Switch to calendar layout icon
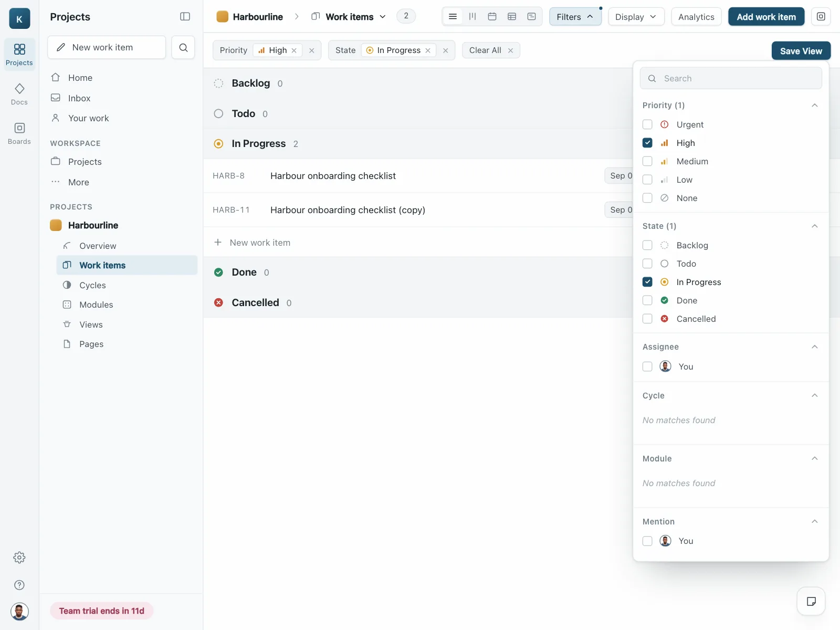 pos(492,17)
